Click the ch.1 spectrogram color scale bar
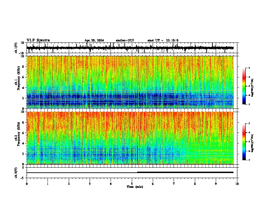Image resolution: width=267 pixels, height=206 pixels. [x=244, y=86]
